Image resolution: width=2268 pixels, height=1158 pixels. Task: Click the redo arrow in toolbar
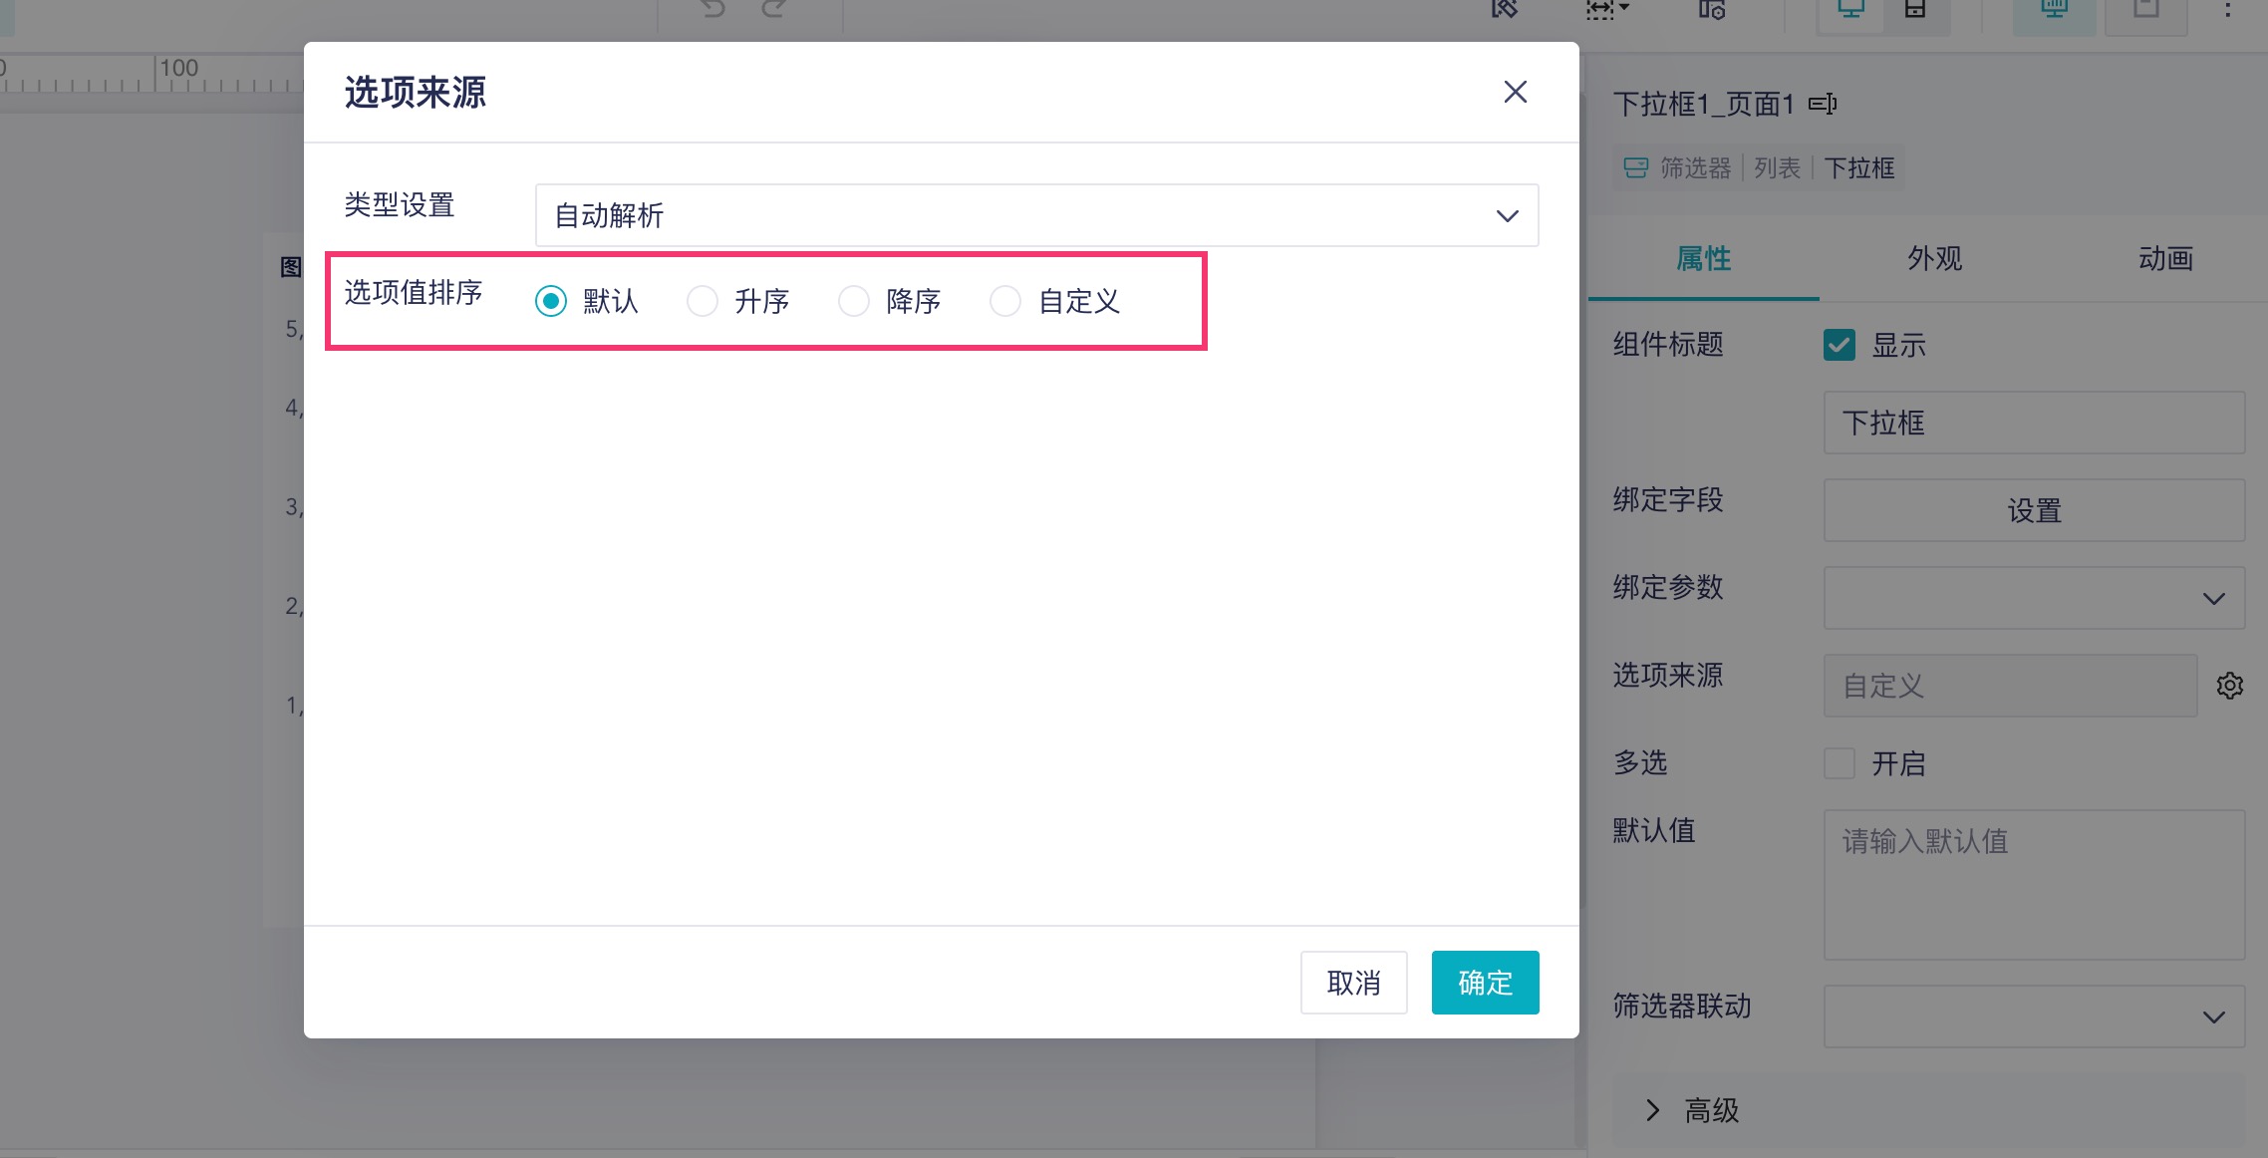point(774,9)
